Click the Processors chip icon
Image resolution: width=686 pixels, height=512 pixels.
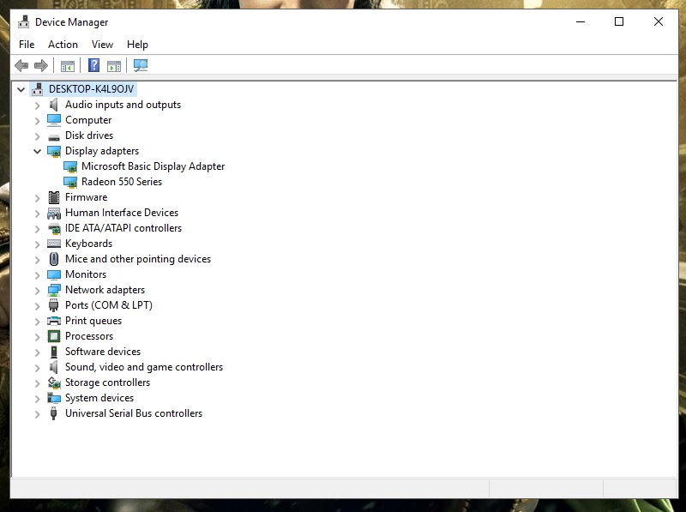pos(54,336)
